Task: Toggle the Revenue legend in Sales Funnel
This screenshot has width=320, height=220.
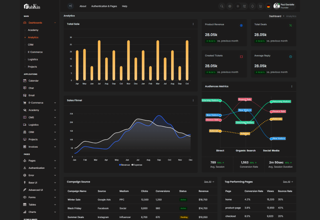Action: coord(124,165)
